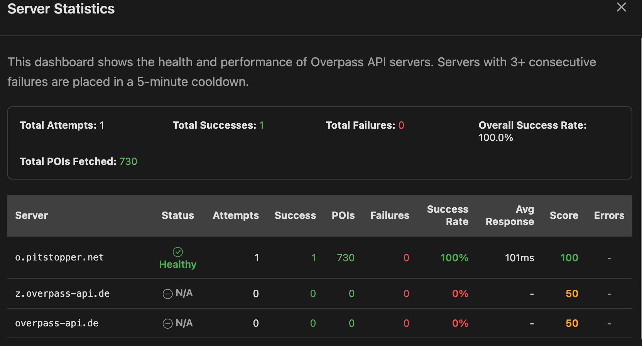Click the Healthy status label
Image resolution: width=642 pixels, height=346 pixels.
pyautogui.click(x=178, y=264)
